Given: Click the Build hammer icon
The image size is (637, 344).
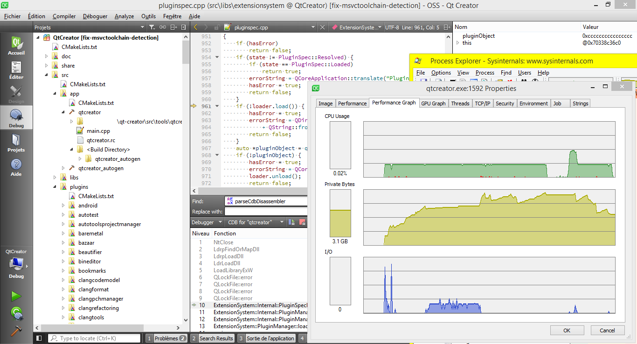Looking at the screenshot, I should pyautogui.click(x=16, y=330).
